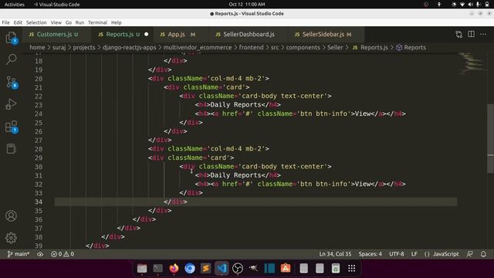Launch Chromium browser from the dock
Screen dimensions: 494x278
[x=190, y=268]
